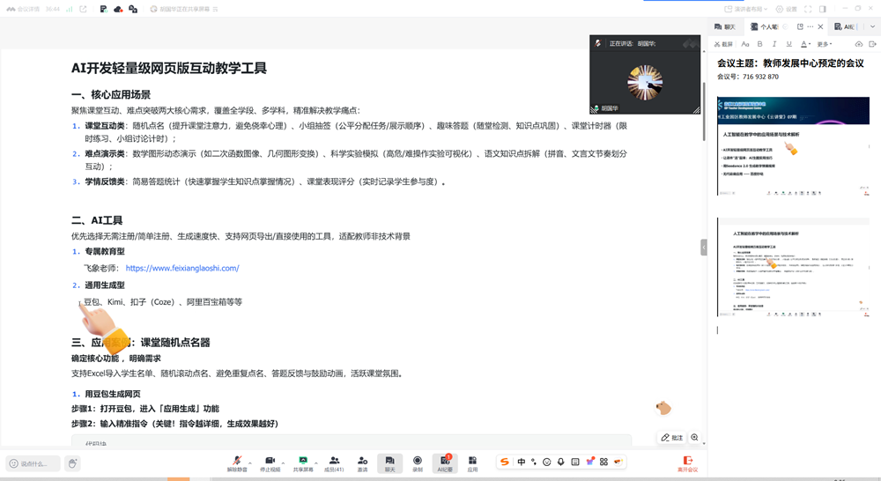Click the IME skin icon
Image resolution: width=881 pixels, height=481 pixels.
pyautogui.click(x=589, y=462)
